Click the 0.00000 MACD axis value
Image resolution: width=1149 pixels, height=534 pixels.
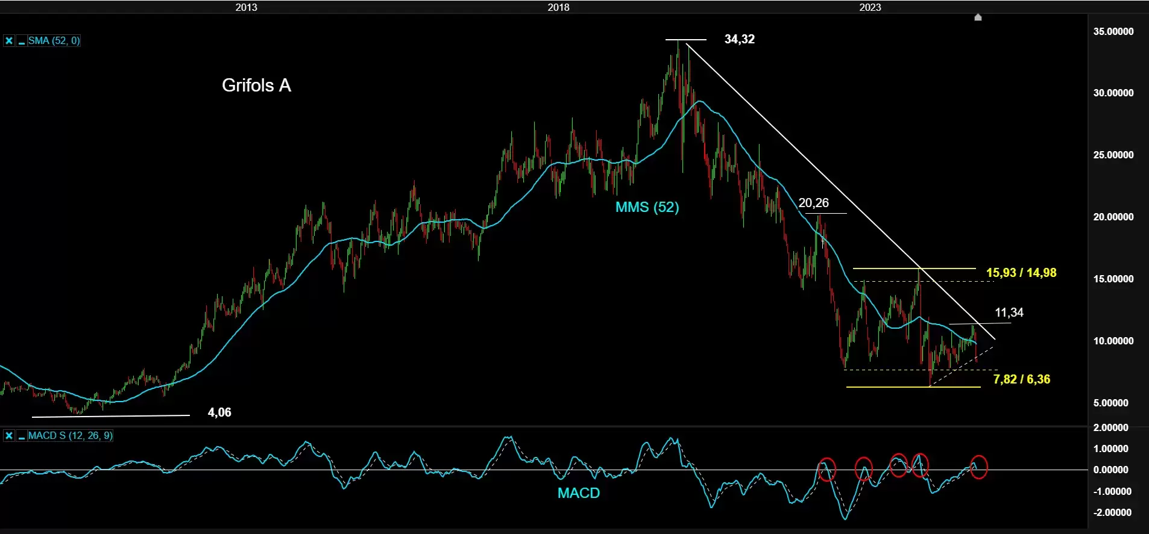click(1111, 470)
